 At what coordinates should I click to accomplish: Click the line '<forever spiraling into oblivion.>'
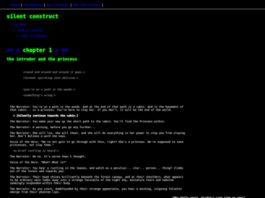pos(51,78)
